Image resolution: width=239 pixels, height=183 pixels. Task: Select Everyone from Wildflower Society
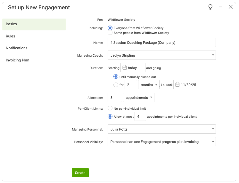110,28
